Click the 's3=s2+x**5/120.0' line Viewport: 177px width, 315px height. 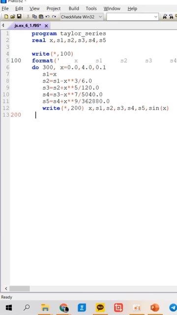click(71, 88)
